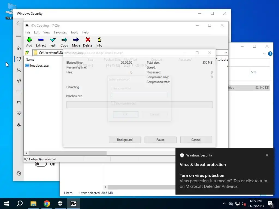Run the Test archive tool
The width and height of the screenshot is (279, 209).
53,42
